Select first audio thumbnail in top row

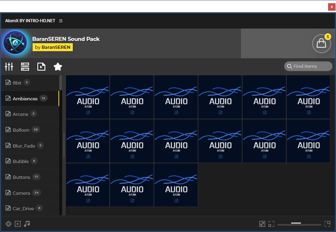(x=87, y=97)
